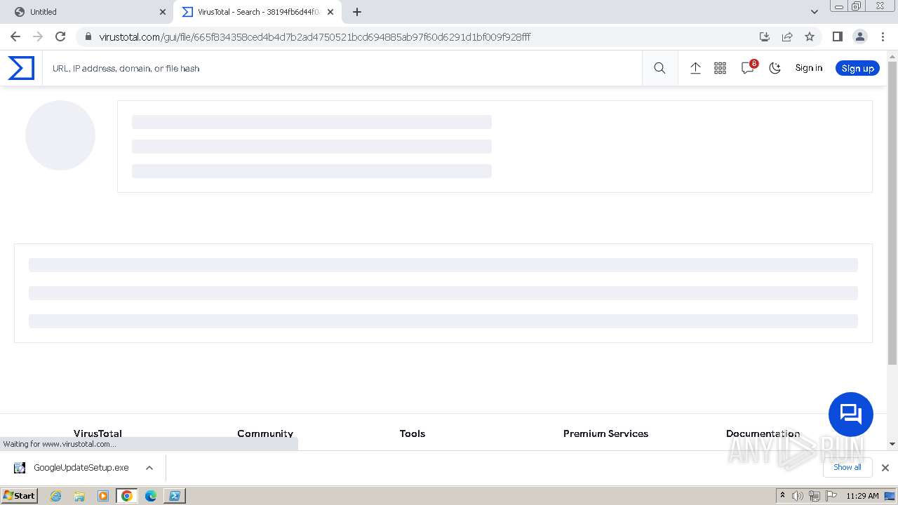Show hidden tray icons arrow

(x=782, y=496)
